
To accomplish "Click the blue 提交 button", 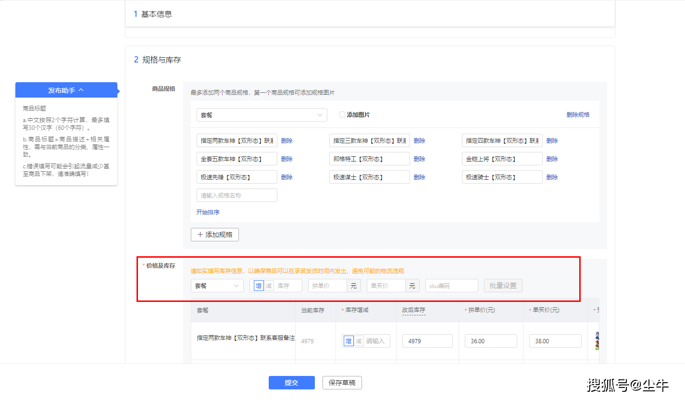I will 291,383.
